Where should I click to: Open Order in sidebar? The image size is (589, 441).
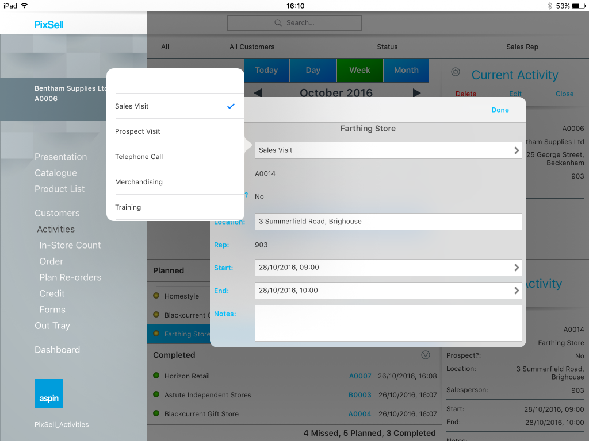click(51, 261)
